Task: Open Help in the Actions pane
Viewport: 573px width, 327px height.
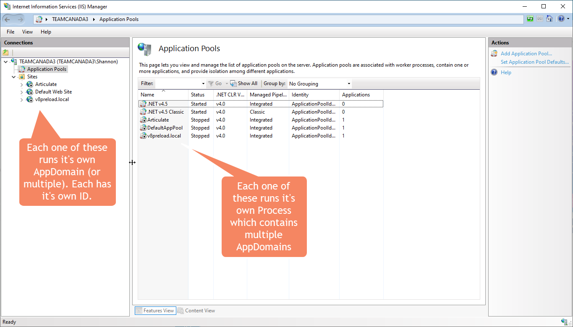Action: (506, 73)
